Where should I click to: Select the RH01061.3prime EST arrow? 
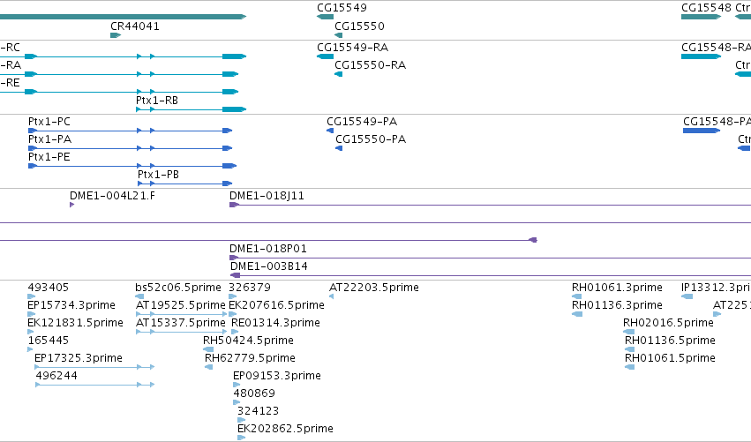[576, 296]
